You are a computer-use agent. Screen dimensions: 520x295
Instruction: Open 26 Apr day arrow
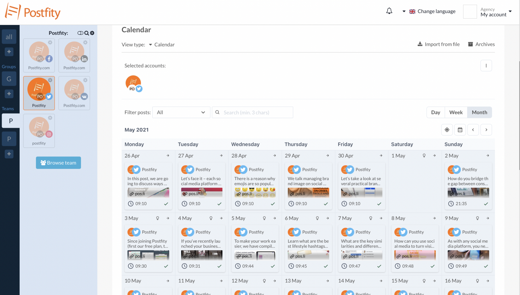168,156
